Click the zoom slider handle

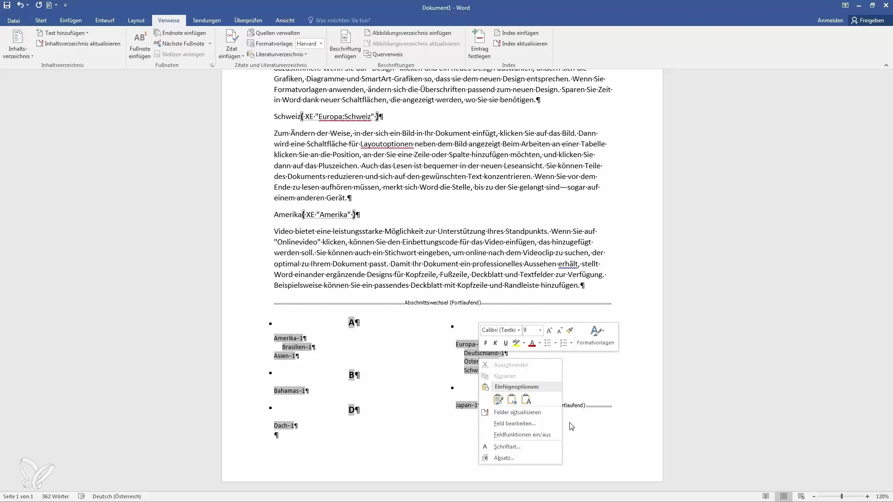click(841, 496)
